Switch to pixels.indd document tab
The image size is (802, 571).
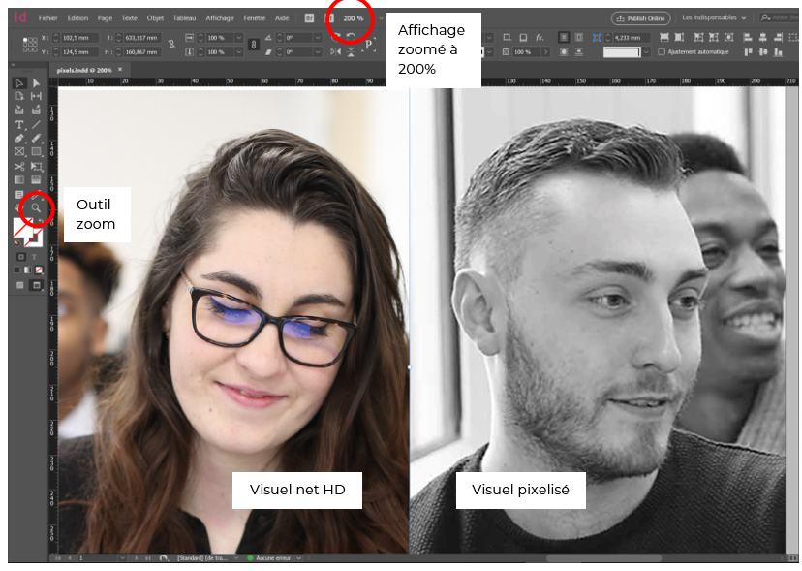[84, 70]
